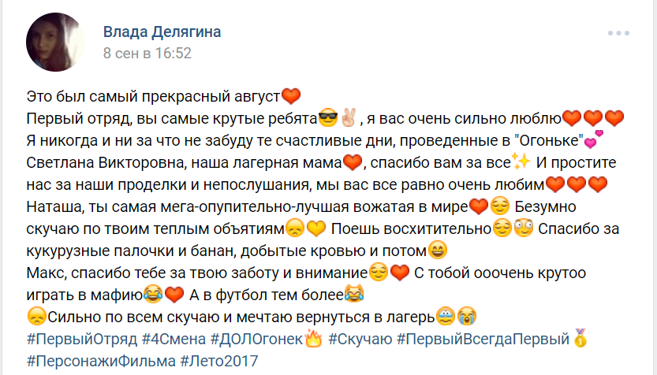
Task: Open hashtag #ПервыйОтряд
Action: coord(82,339)
